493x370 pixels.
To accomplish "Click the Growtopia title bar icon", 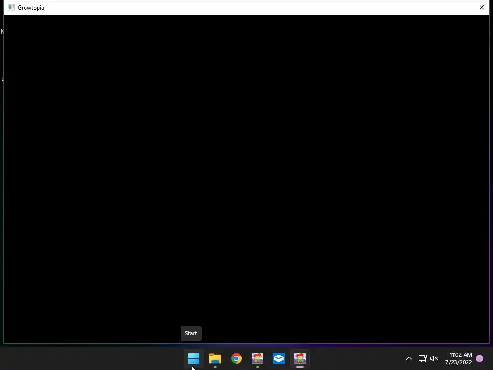I will (x=12, y=7).
